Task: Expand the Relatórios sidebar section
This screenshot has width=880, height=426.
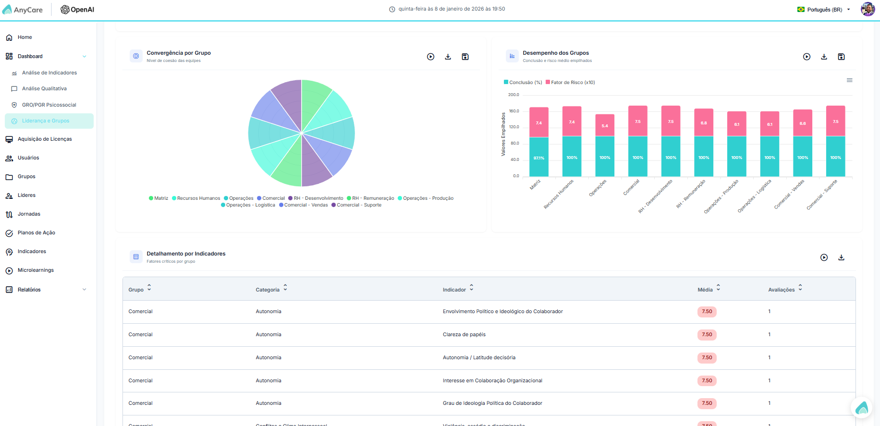Action: point(84,290)
